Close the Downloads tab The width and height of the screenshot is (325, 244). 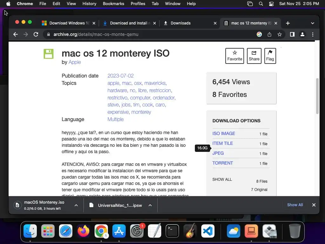click(x=215, y=23)
